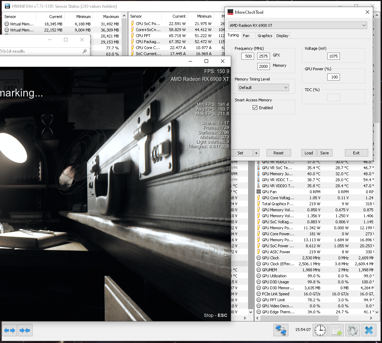Toggle the Smart Access Memory Enabled checkbox

(x=255, y=108)
